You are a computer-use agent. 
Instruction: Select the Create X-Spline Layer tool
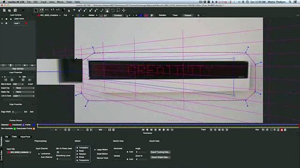click(80, 11)
